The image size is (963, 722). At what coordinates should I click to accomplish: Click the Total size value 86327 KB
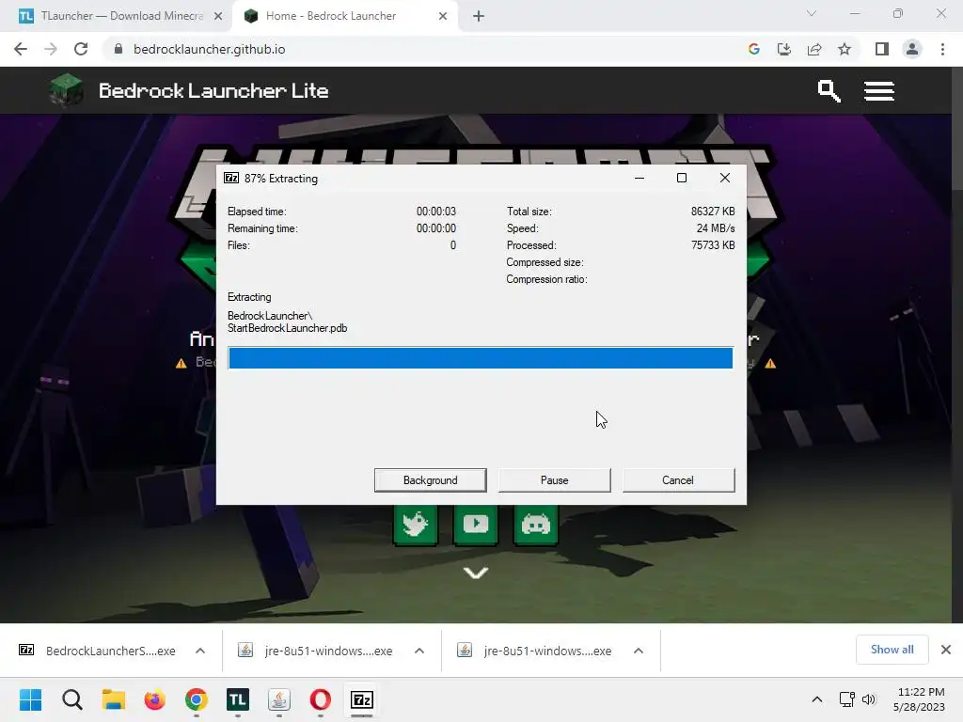[713, 212]
